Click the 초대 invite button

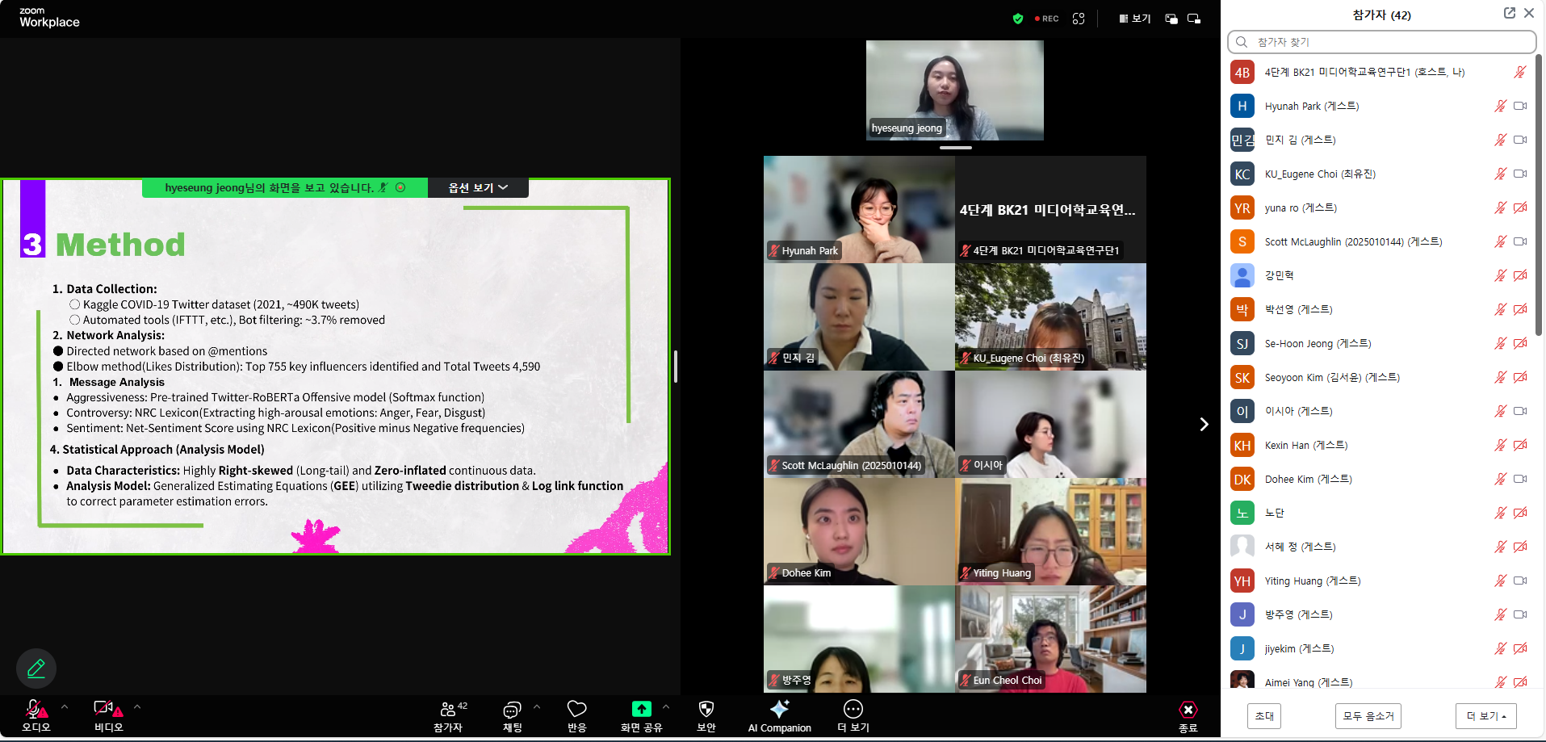(x=1264, y=716)
